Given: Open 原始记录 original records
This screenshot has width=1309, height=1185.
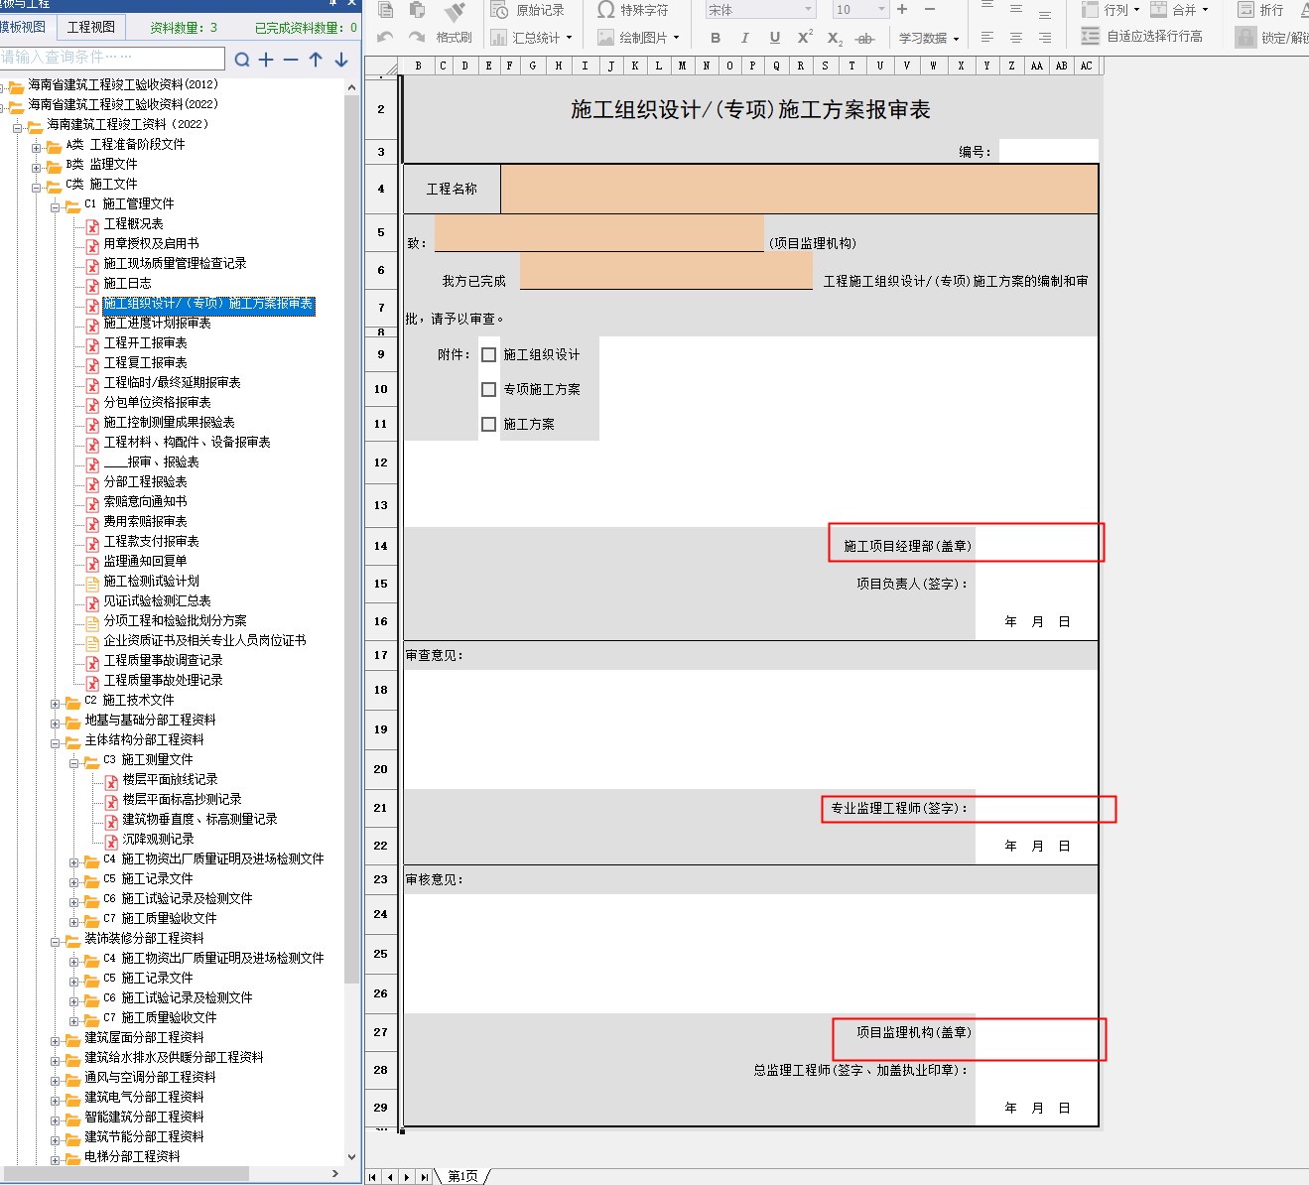Looking at the screenshot, I should (528, 10).
